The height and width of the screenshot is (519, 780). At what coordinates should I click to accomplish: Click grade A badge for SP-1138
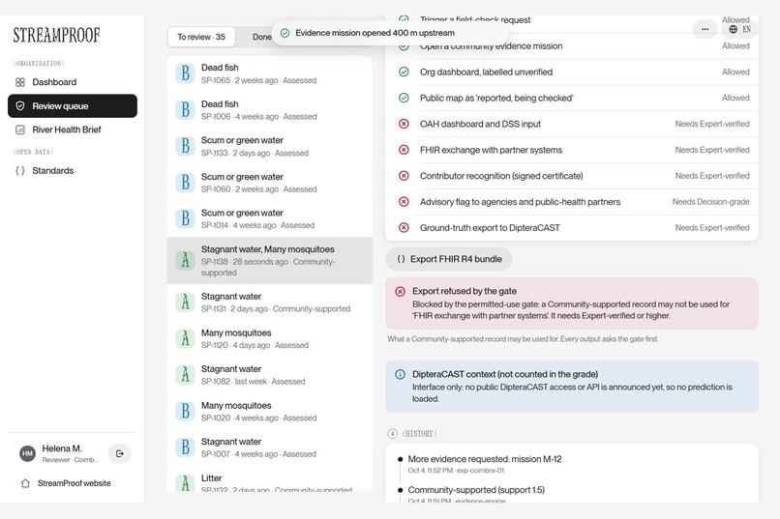[x=185, y=260]
